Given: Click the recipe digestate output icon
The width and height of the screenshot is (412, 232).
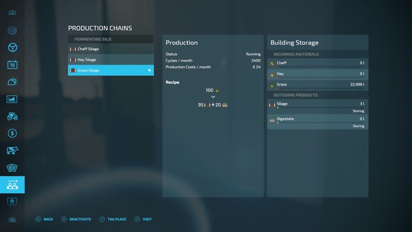Looking at the screenshot, I should pos(225,105).
